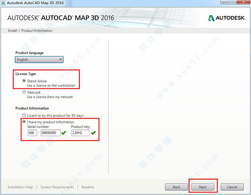Proceed with the Next button
Image resolution: width=251 pixels, height=195 pixels.
202,187
